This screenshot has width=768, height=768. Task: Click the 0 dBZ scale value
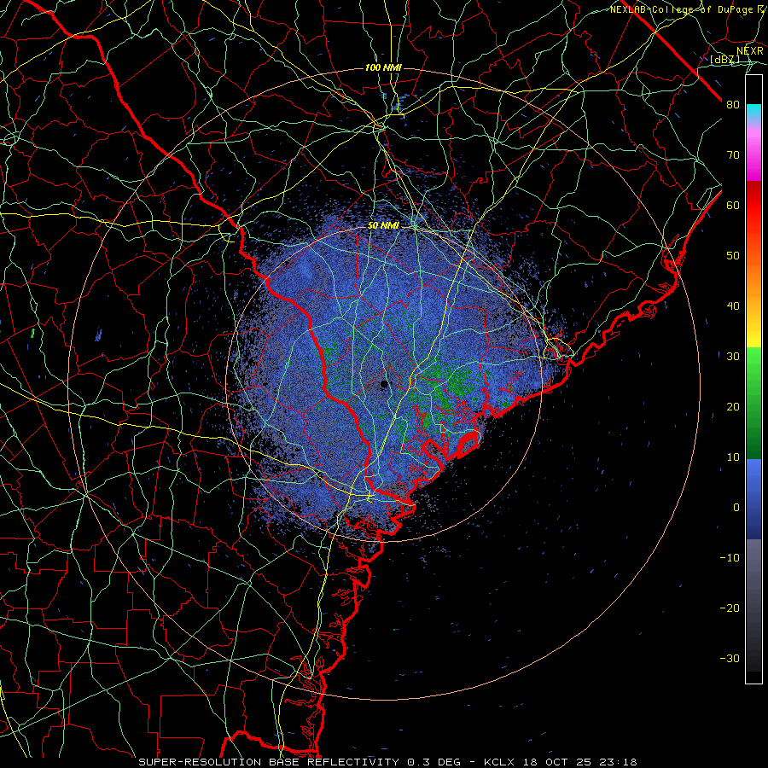coord(736,508)
